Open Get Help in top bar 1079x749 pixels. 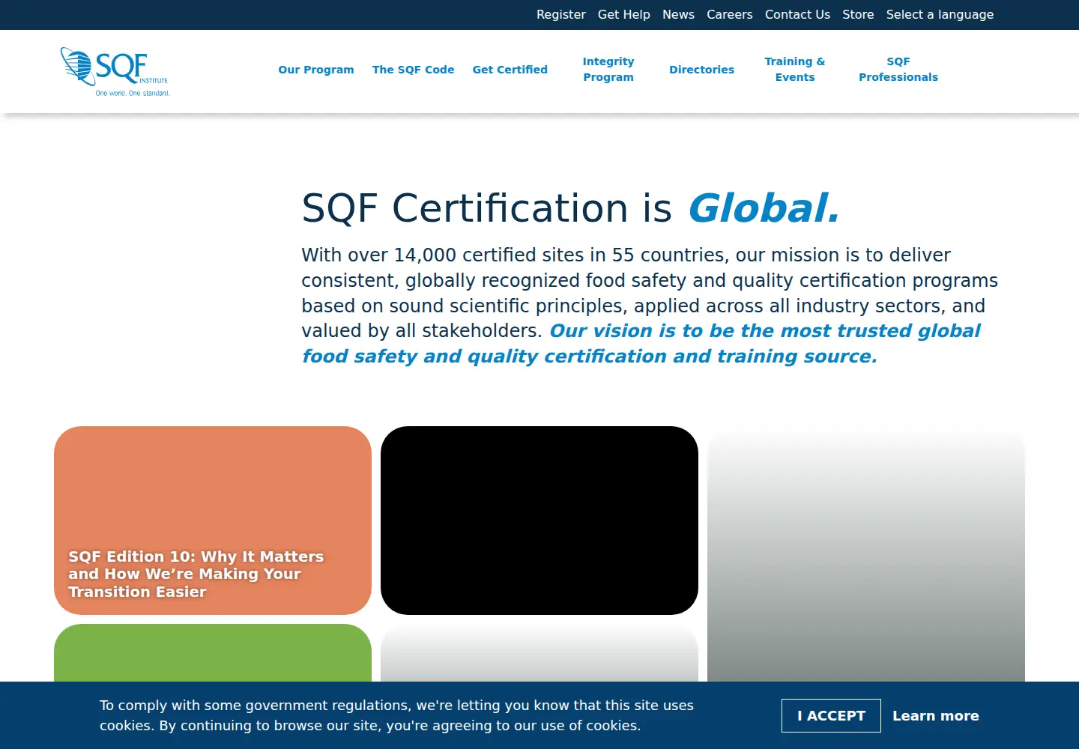623,14
